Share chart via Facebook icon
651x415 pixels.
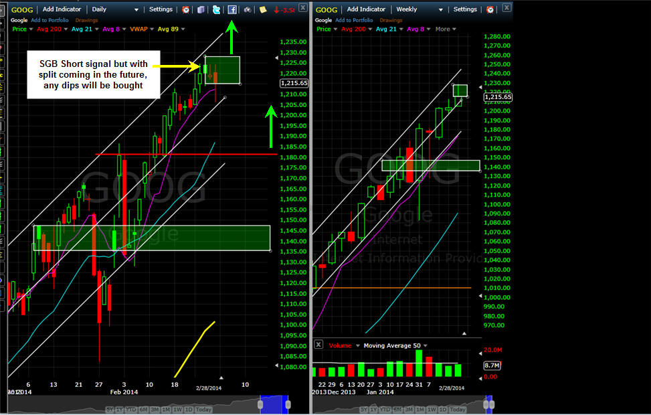point(231,9)
